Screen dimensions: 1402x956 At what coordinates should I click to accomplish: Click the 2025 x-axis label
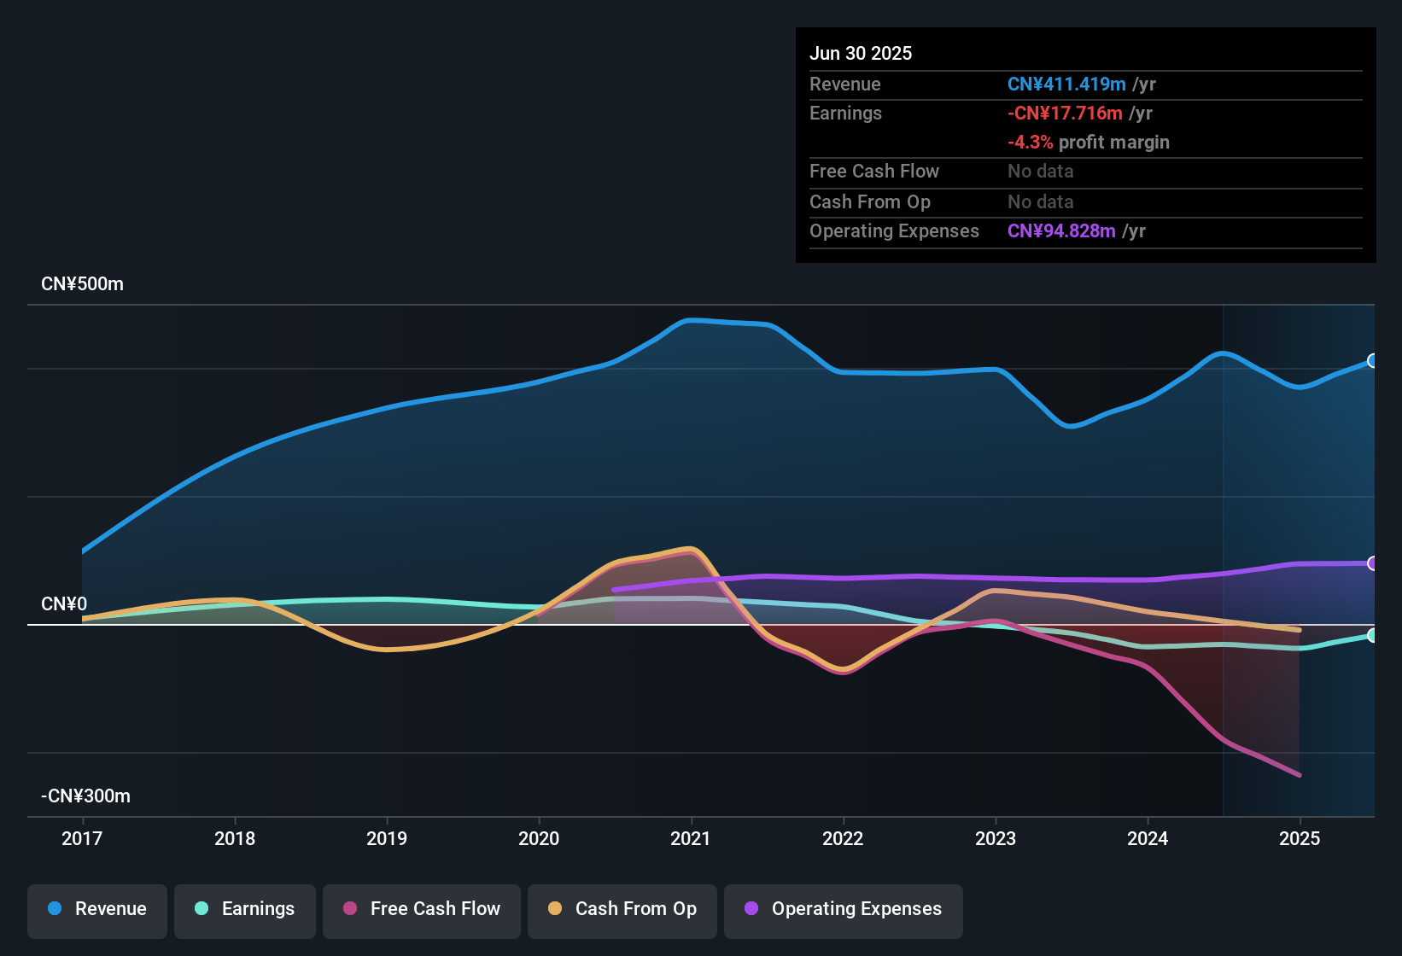point(1300,838)
